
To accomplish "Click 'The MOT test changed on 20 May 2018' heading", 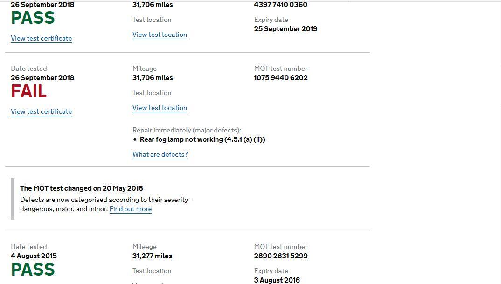I will [x=82, y=188].
